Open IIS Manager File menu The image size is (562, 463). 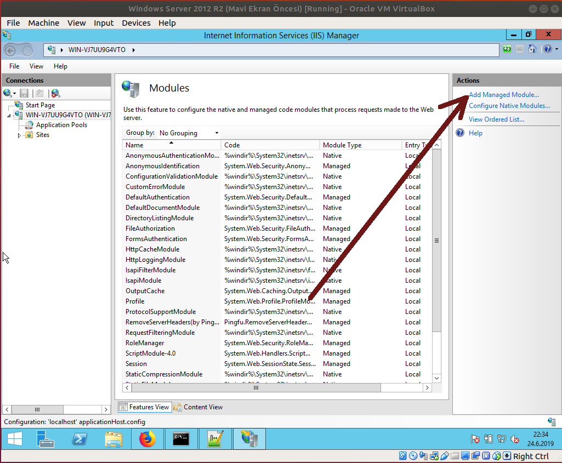coord(14,66)
